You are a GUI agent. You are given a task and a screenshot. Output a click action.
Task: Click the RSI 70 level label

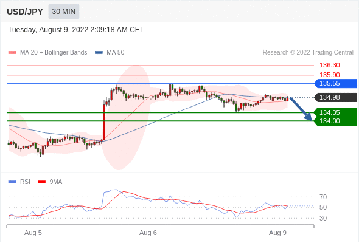point(323,197)
